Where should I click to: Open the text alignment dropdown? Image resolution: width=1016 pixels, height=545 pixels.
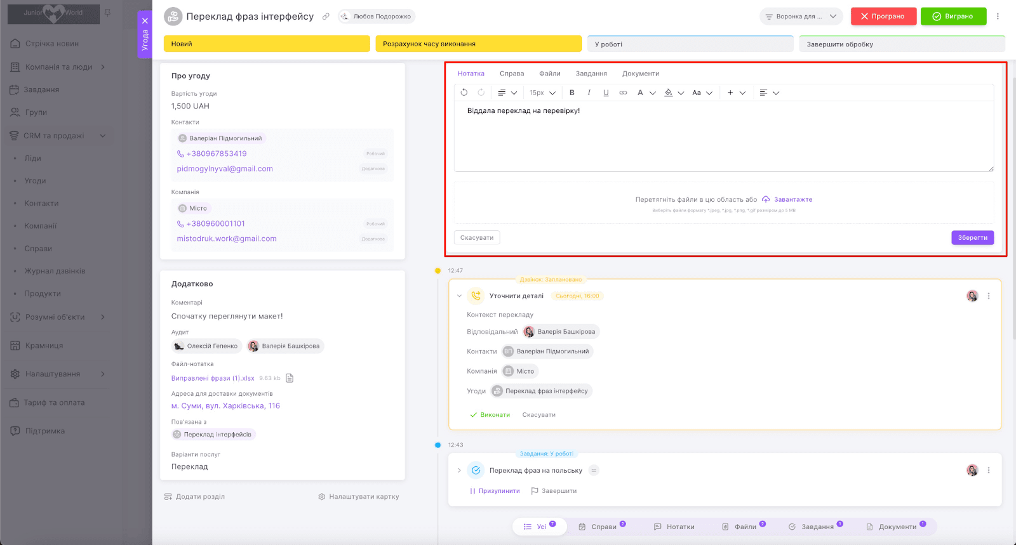click(x=770, y=93)
